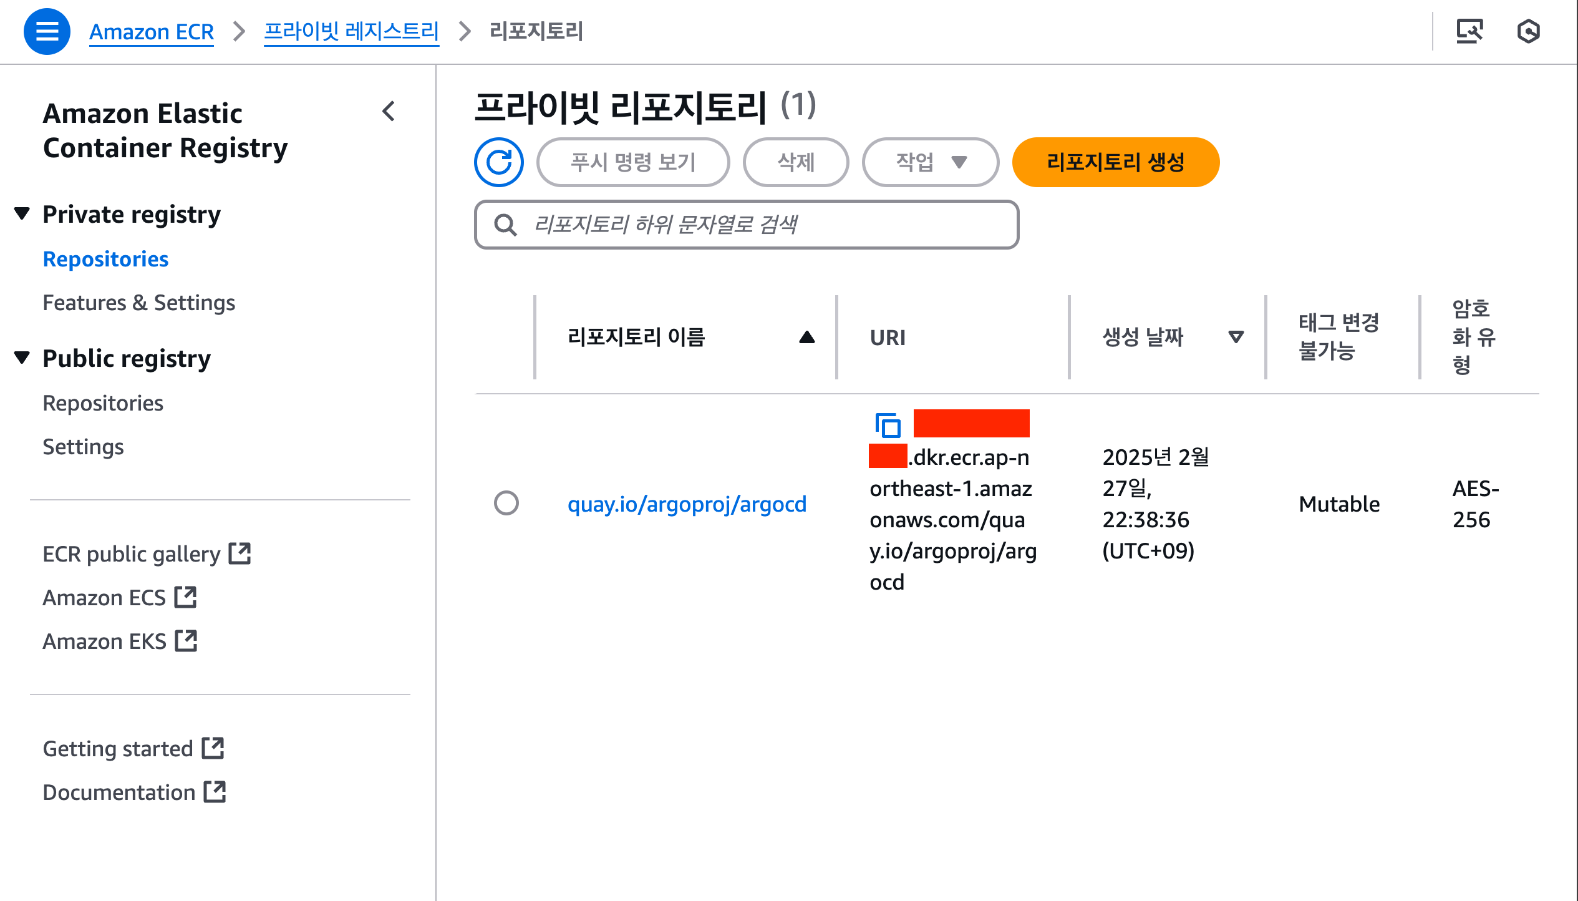Click the search magnifier icon

point(506,225)
